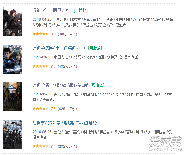
Task: Click the 2013-12-06 release info line
Action: (102, 97)
